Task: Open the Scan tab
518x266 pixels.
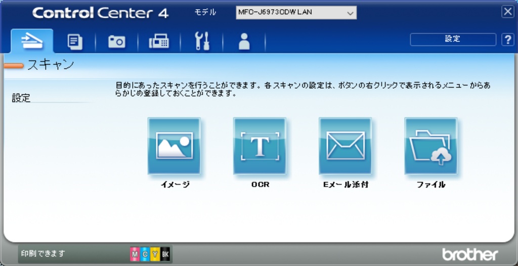Action: [32, 41]
